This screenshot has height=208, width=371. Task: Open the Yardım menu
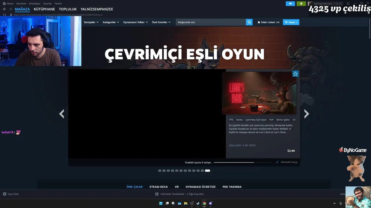point(58,3)
